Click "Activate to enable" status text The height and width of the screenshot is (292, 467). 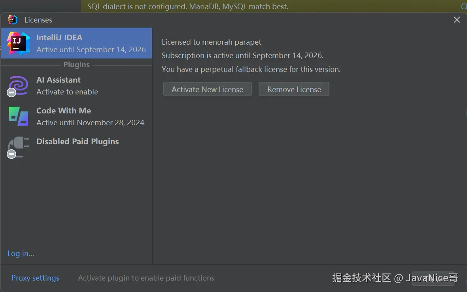(x=67, y=92)
